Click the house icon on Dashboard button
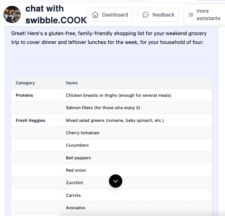Screen dimensions: 225x216 coord(95,15)
